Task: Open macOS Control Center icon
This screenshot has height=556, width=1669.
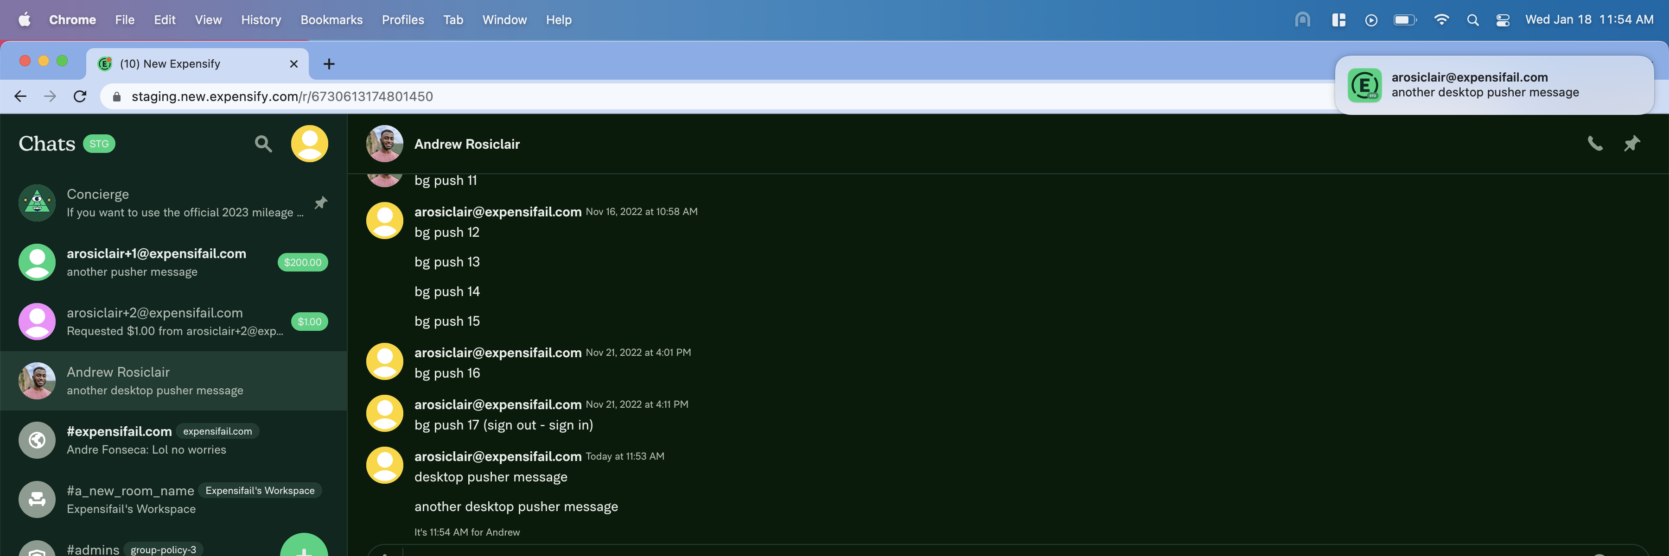Action: pos(1503,20)
